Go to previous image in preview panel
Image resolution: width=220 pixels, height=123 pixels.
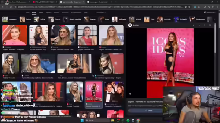[194, 25]
